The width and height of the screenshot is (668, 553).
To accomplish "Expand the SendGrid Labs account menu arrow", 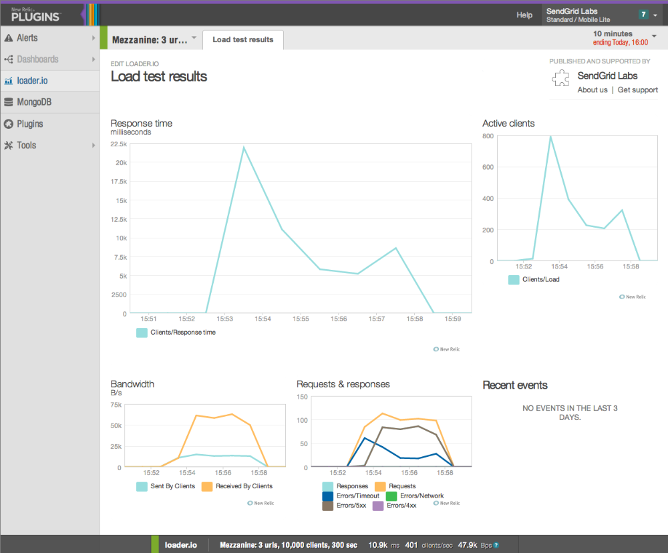I will (x=655, y=15).
